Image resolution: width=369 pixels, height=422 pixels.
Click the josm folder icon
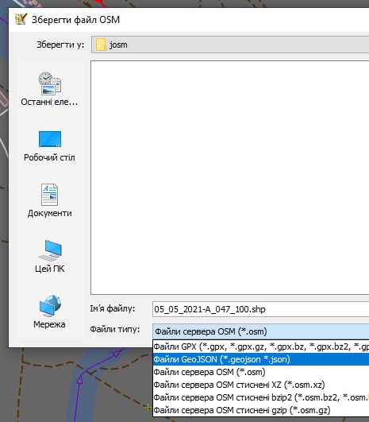tap(101, 45)
